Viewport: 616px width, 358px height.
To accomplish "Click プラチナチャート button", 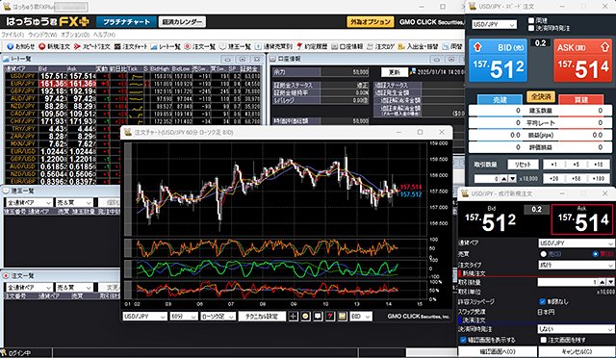I will point(126,22).
